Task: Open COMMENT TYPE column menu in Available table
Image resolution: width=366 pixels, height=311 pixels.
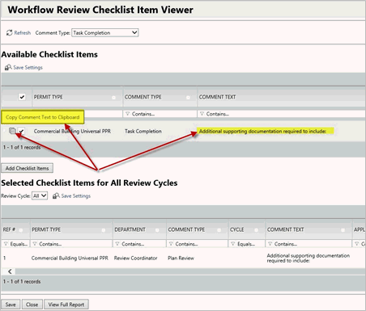Action: click(x=188, y=98)
